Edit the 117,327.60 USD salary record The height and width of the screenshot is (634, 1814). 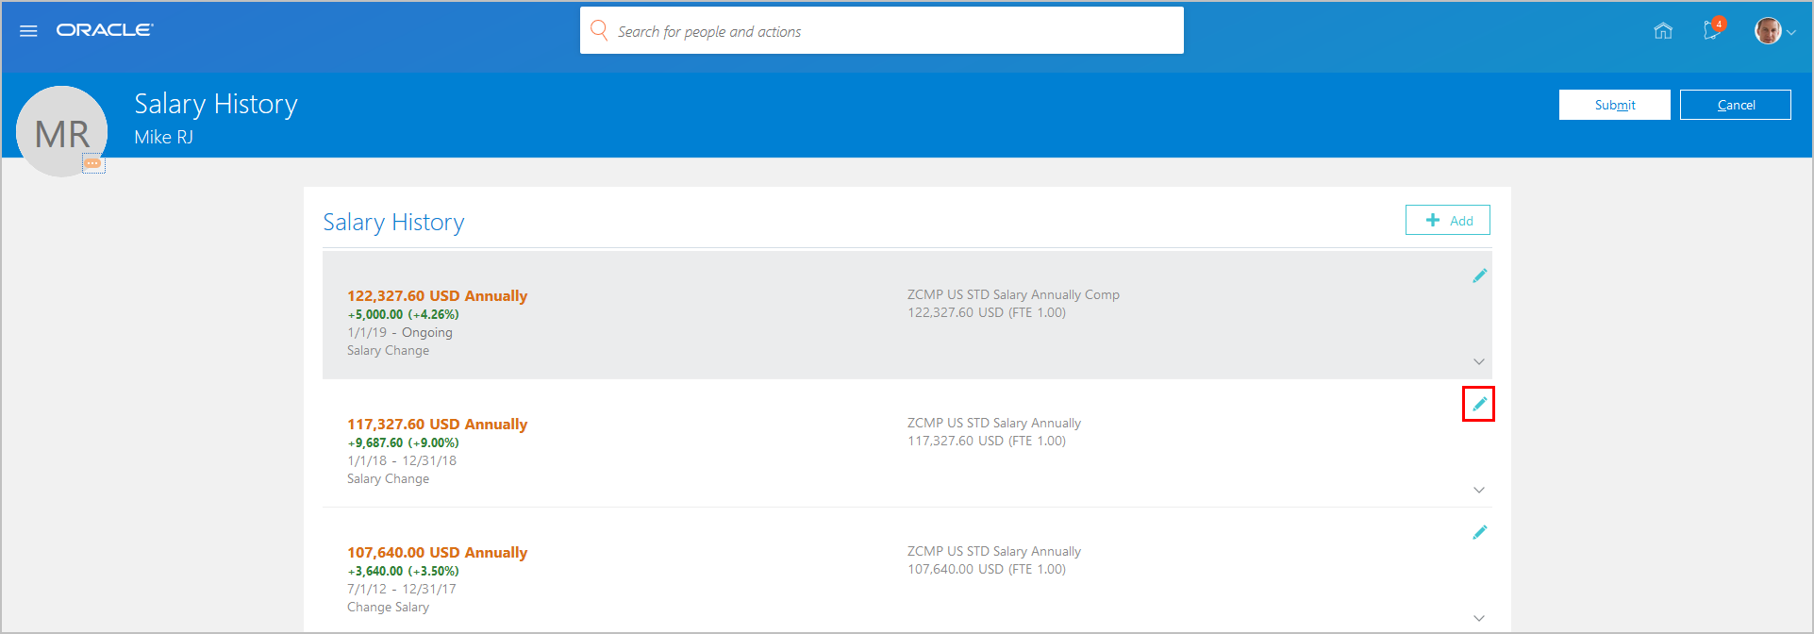(x=1479, y=404)
